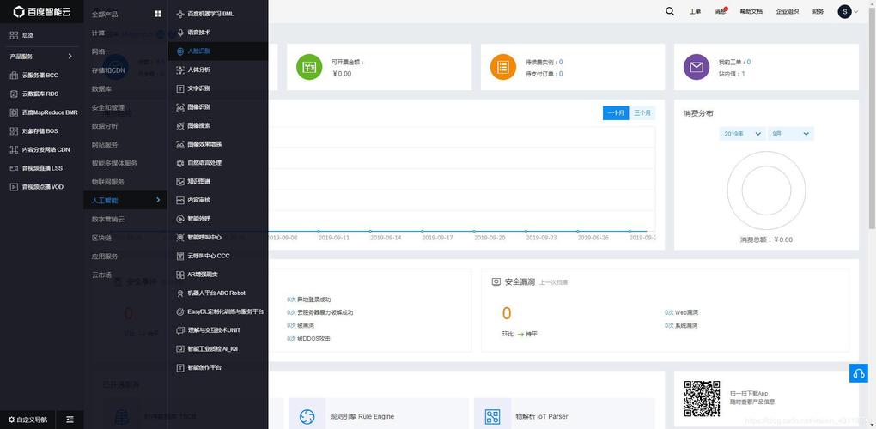876x429 pixels.
Task: Open 工单 in the top bar
Action: coord(695,12)
